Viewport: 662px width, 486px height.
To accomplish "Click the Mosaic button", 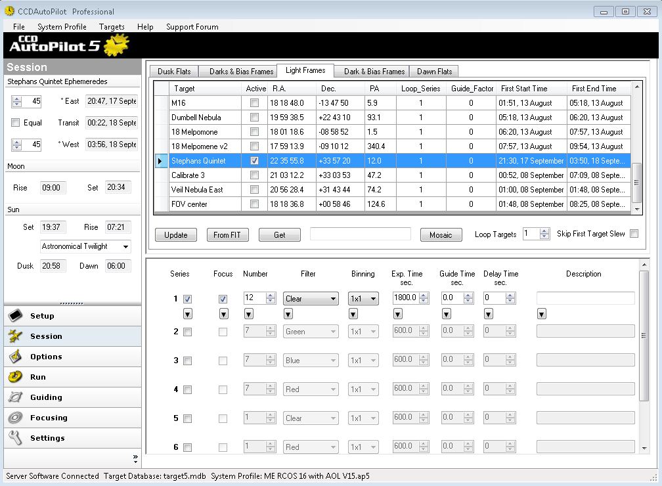I will pos(441,234).
